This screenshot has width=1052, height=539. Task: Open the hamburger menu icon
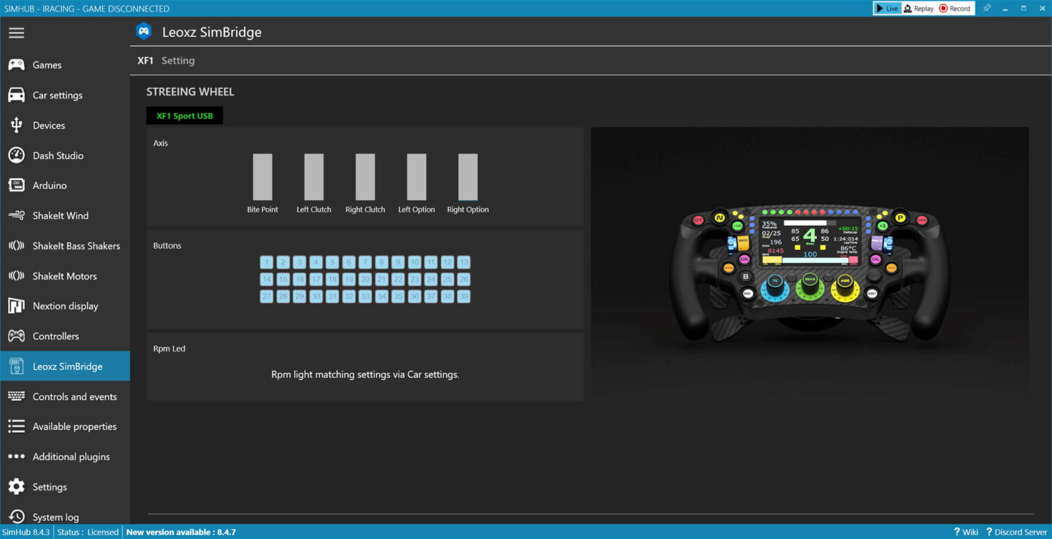coord(16,33)
